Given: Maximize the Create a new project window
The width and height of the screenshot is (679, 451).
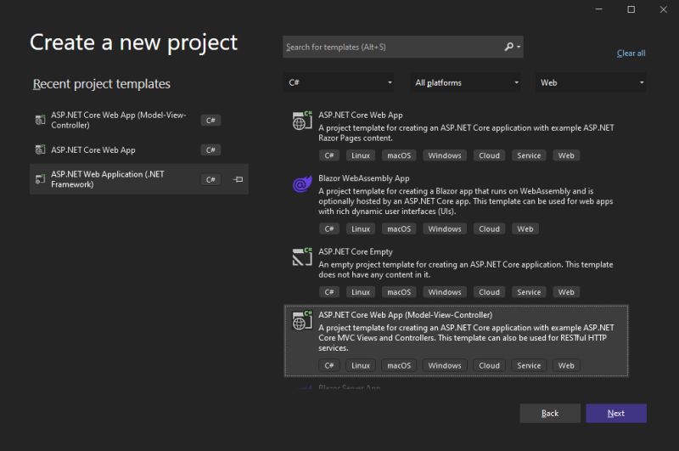Looking at the screenshot, I should [x=631, y=9].
